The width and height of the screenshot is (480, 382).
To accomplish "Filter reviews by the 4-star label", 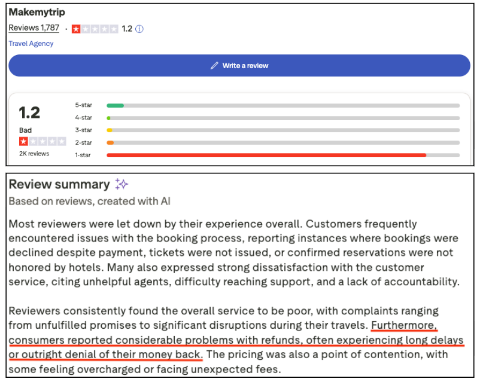I will coord(83,118).
